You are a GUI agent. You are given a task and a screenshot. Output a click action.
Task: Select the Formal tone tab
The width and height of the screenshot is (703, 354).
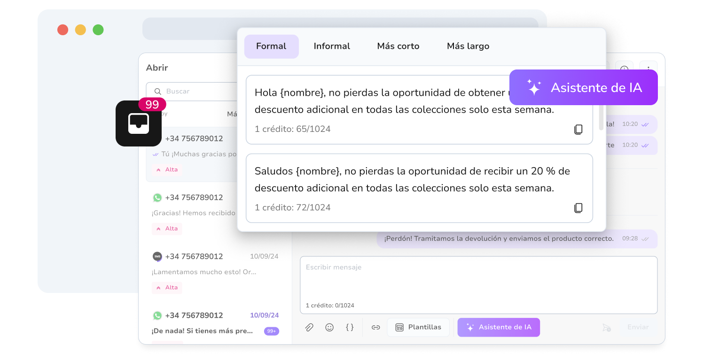(271, 46)
